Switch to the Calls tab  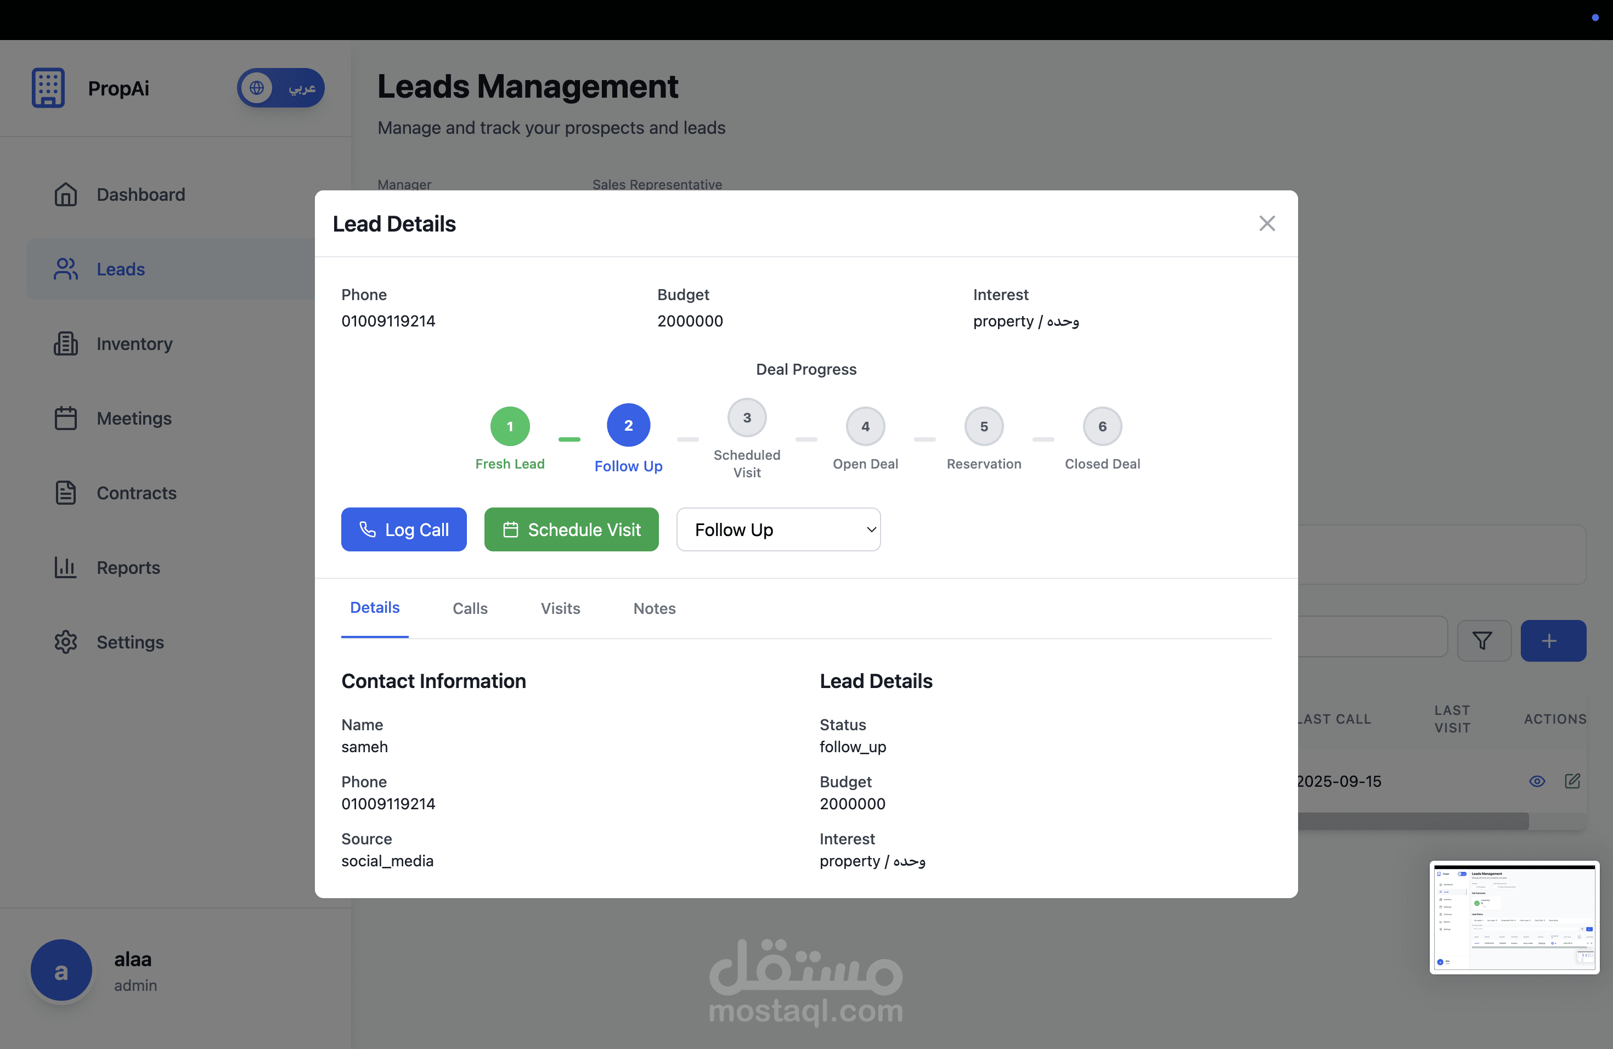(x=470, y=608)
